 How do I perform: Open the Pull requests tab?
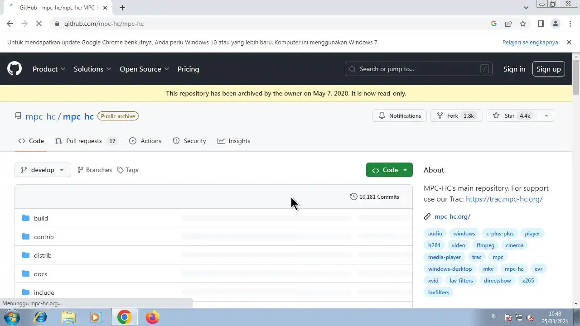pyautogui.click(x=86, y=141)
